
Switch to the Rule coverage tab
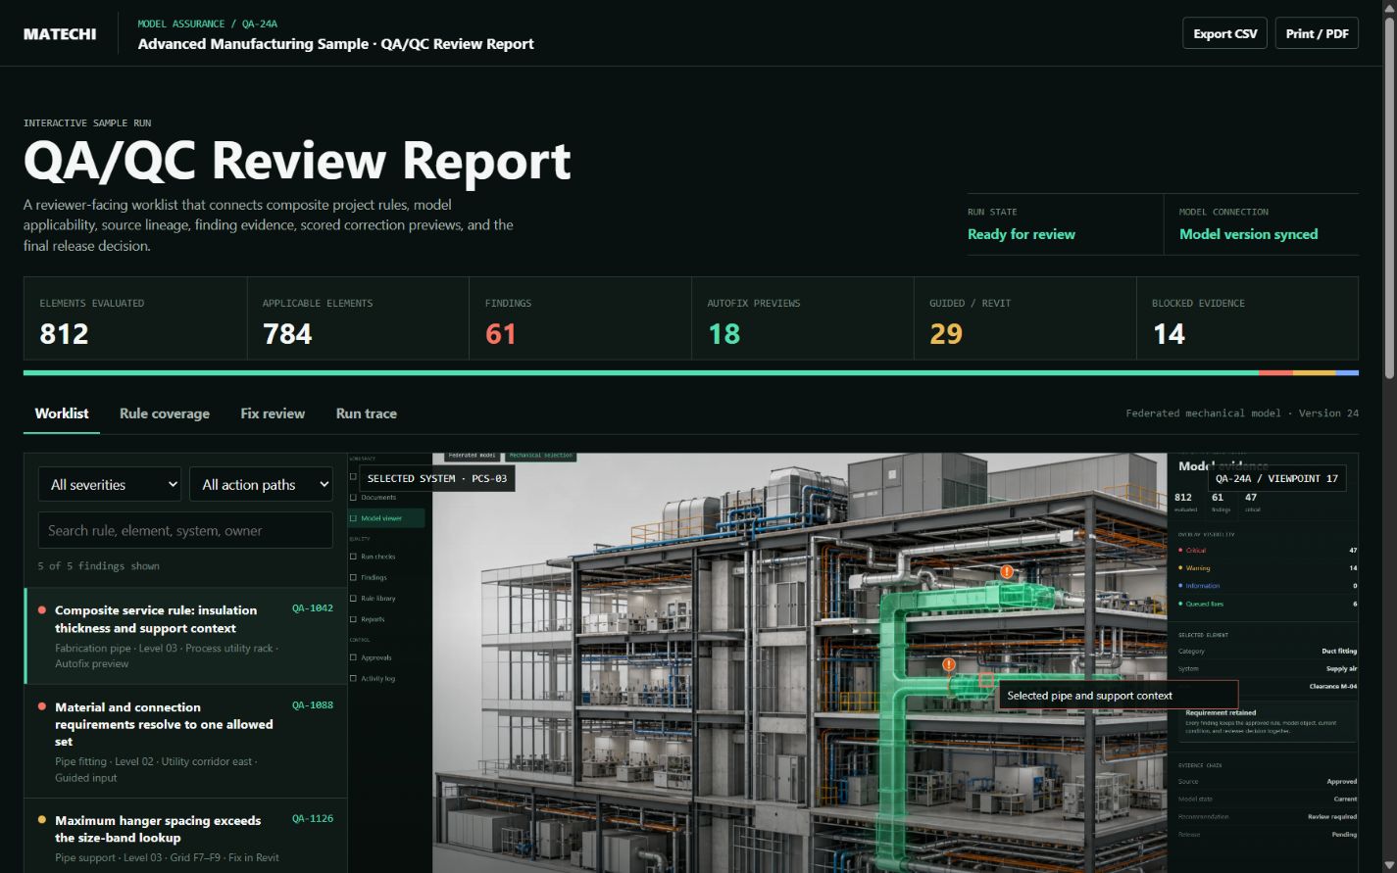click(165, 413)
